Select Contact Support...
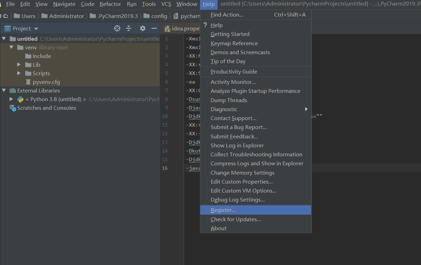The image size is (421, 265). point(255,118)
